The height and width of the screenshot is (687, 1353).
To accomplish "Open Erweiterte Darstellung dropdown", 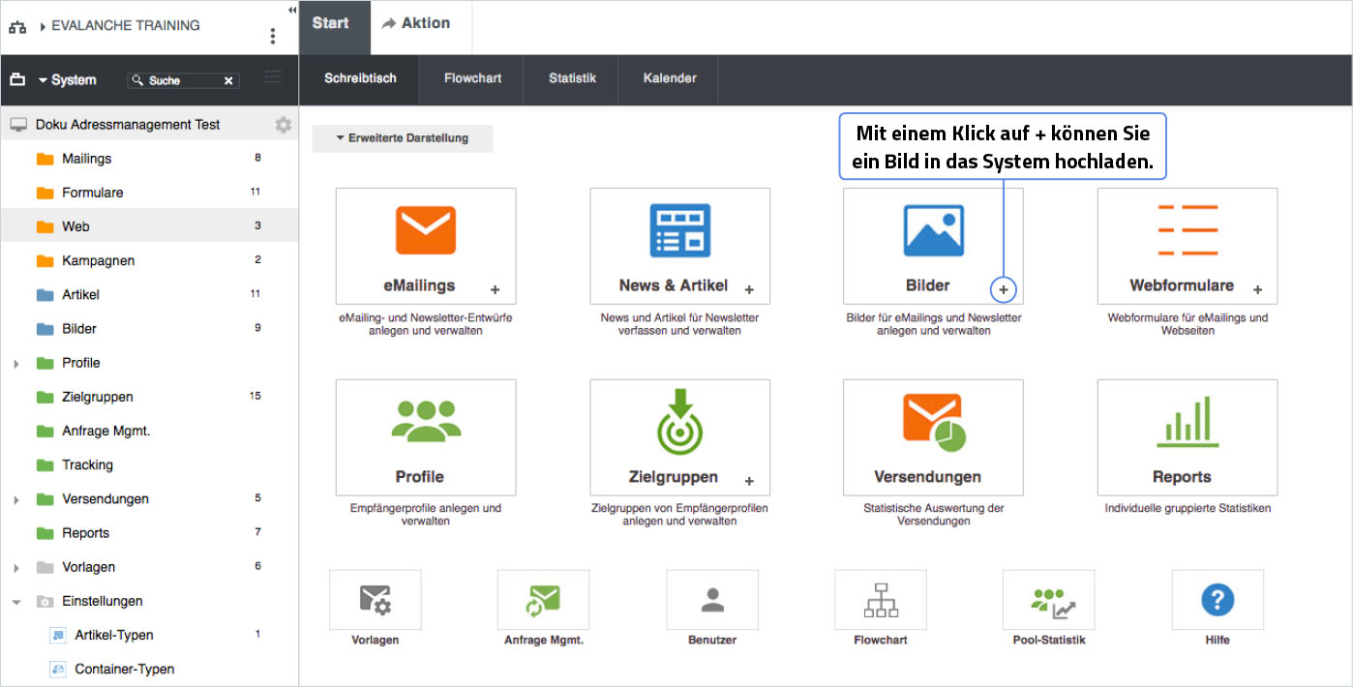I will (402, 138).
